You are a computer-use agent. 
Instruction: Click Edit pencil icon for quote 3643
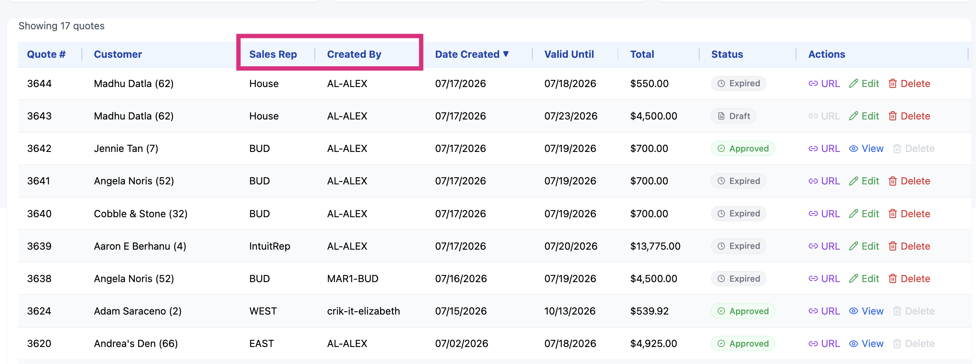853,116
